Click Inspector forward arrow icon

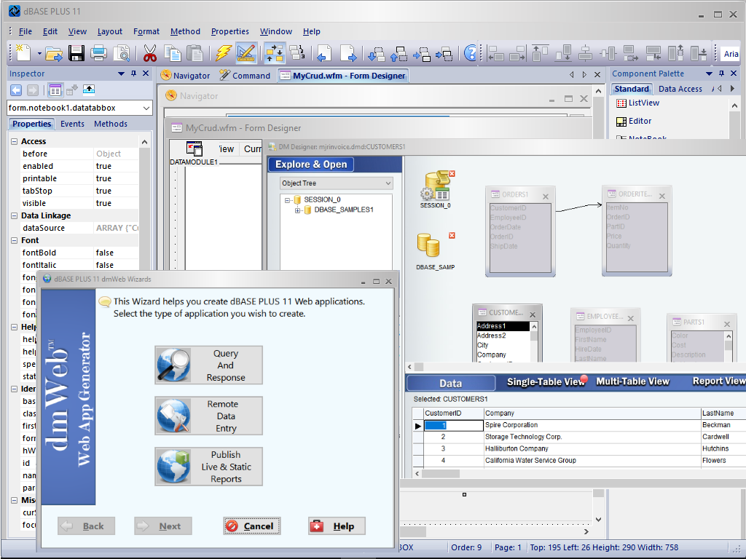click(x=33, y=90)
